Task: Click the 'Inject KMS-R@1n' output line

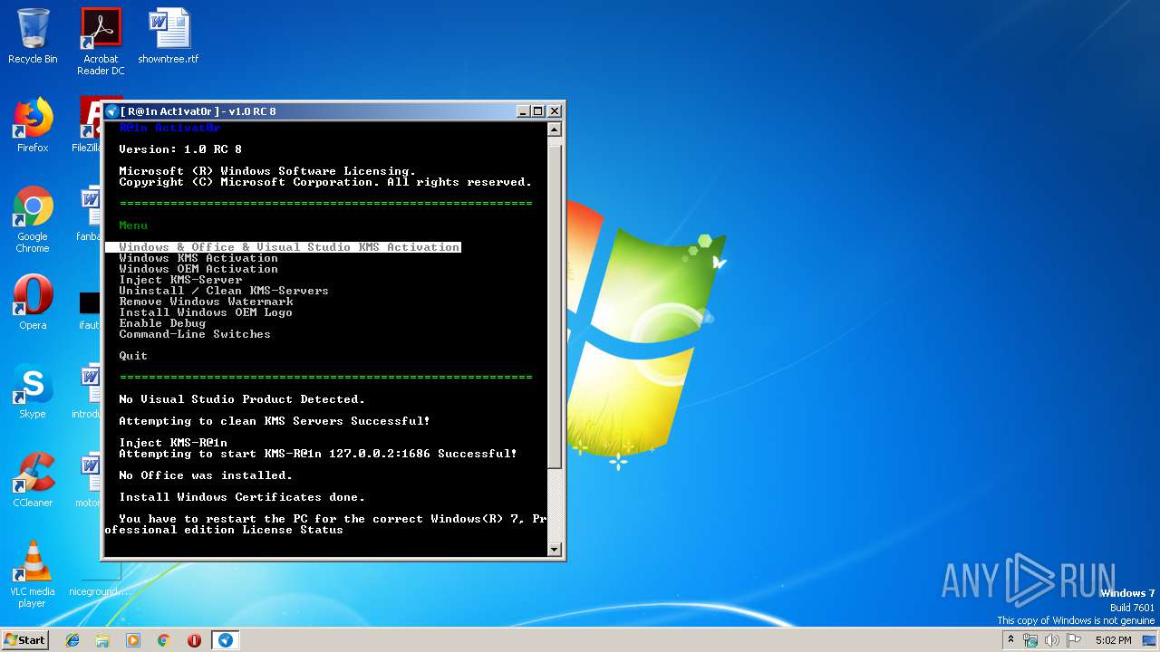Action: (x=173, y=443)
